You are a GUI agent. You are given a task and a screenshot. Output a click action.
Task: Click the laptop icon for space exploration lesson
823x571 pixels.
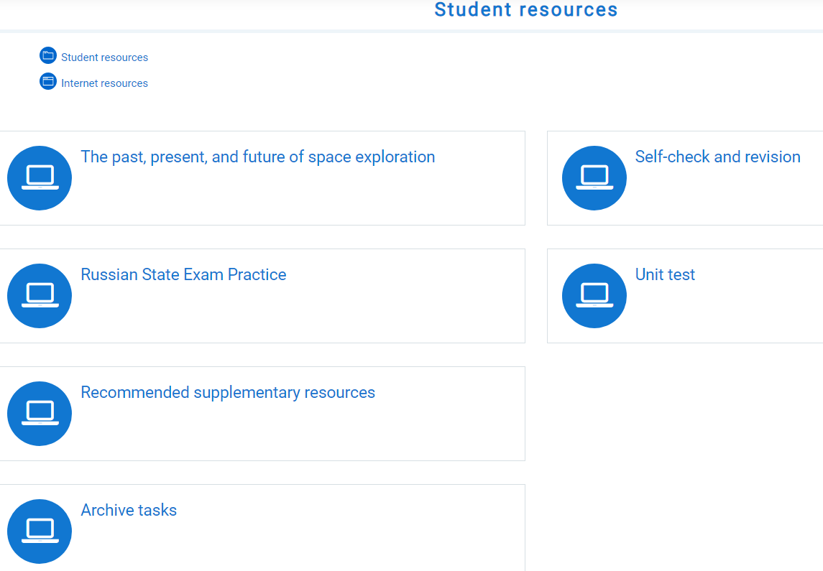click(40, 177)
